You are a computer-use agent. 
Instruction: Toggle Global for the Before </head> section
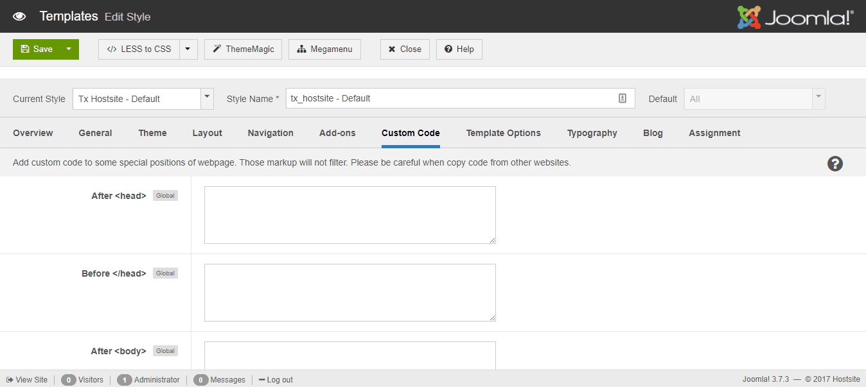164,273
